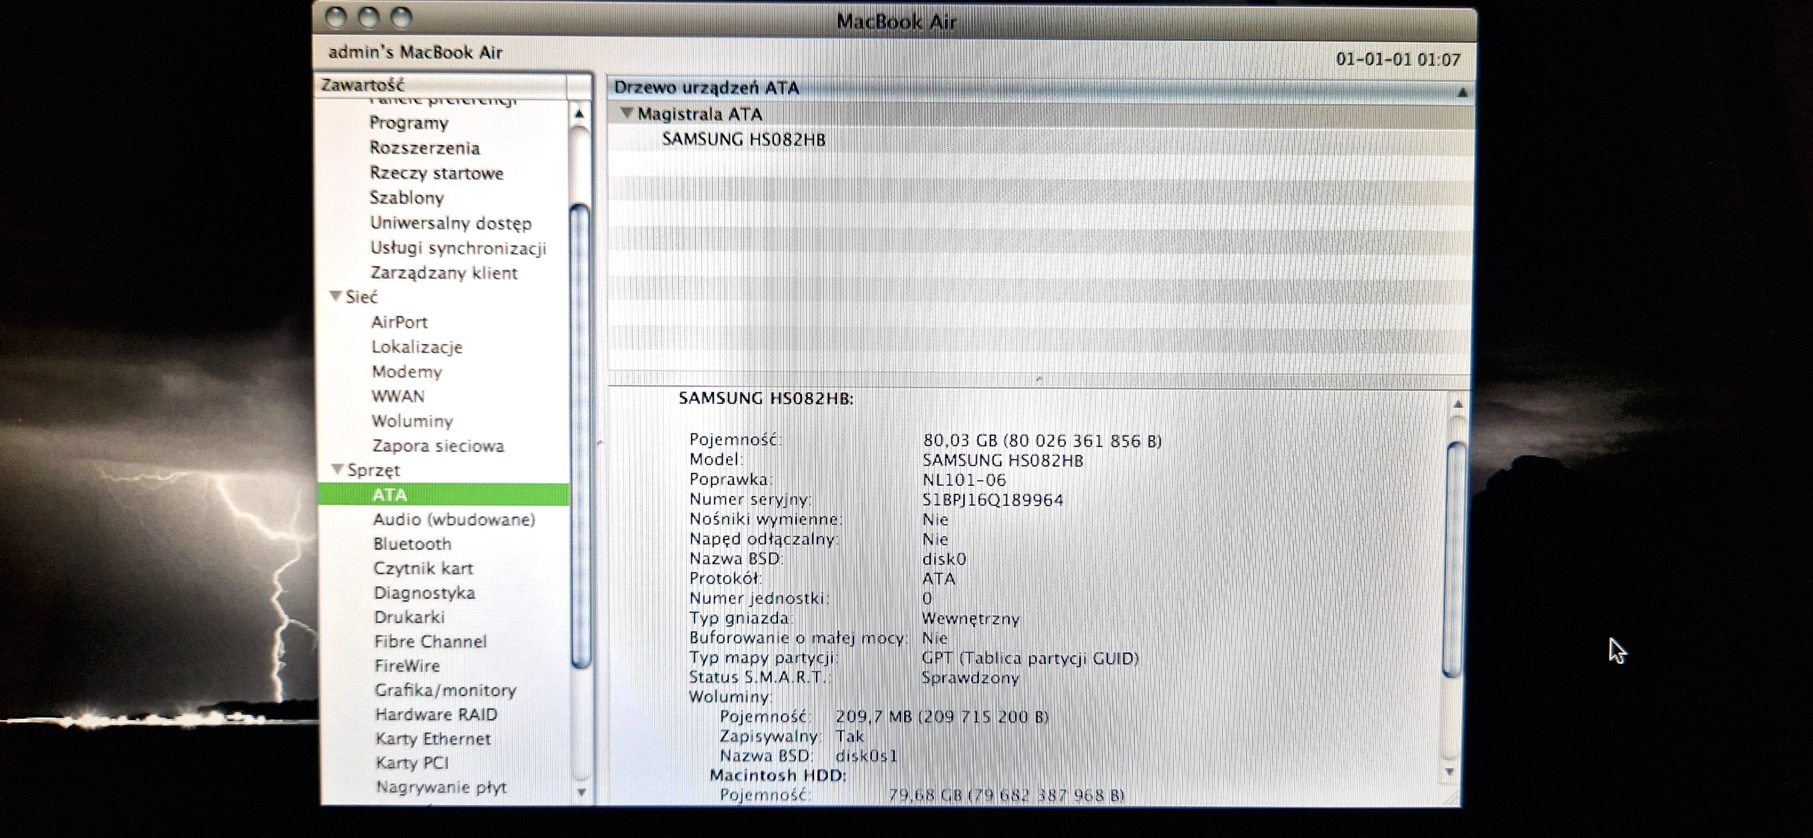Click the admin's MacBook Air label

point(415,52)
